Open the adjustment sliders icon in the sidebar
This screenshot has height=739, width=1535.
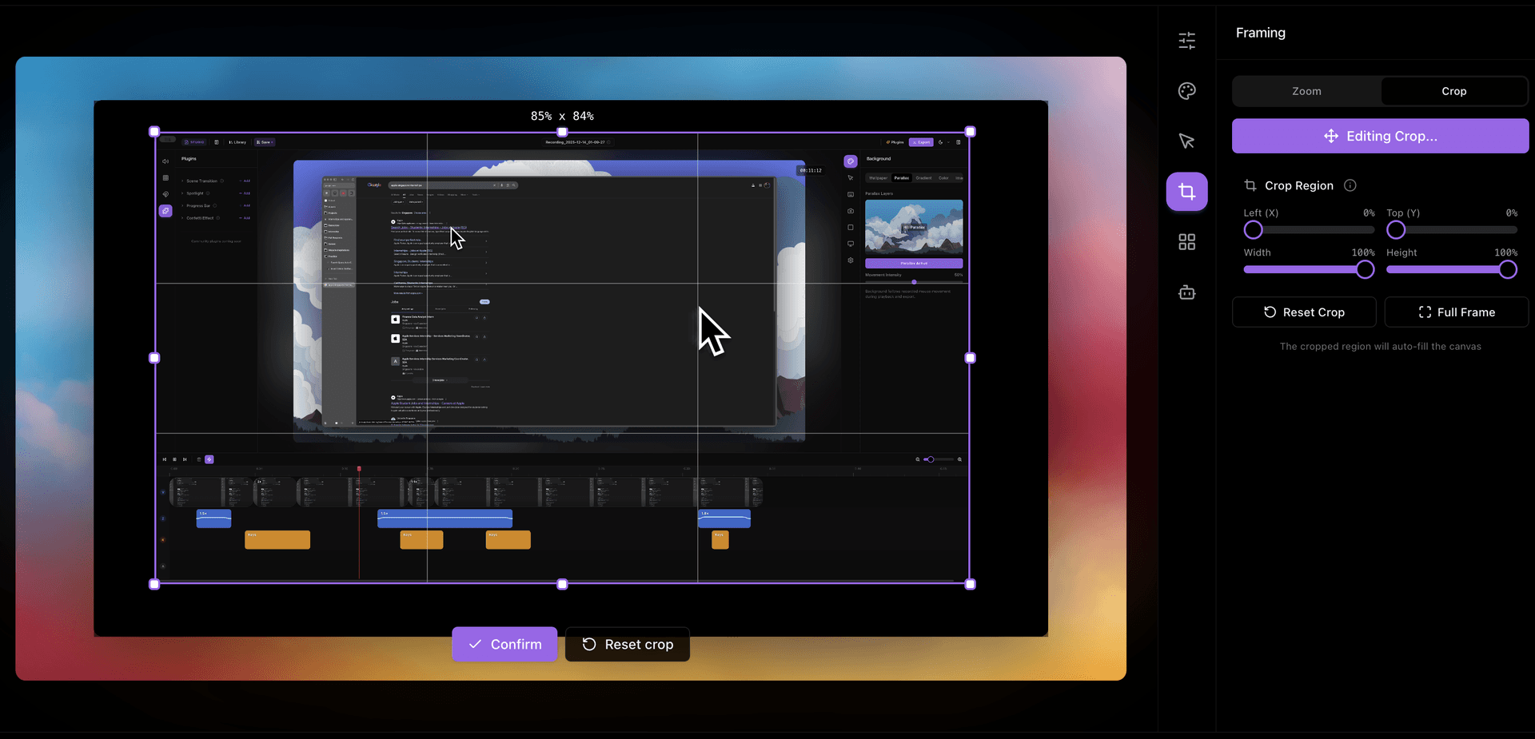(x=1186, y=41)
